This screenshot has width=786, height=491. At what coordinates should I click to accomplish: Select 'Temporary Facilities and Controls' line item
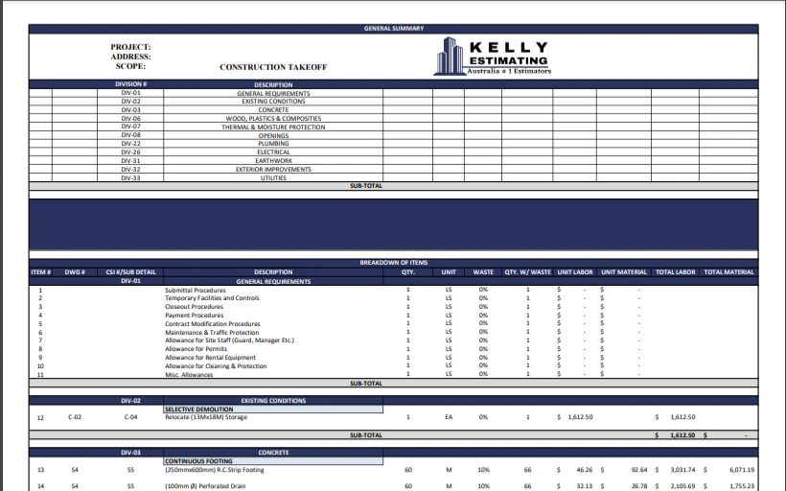coord(212,298)
